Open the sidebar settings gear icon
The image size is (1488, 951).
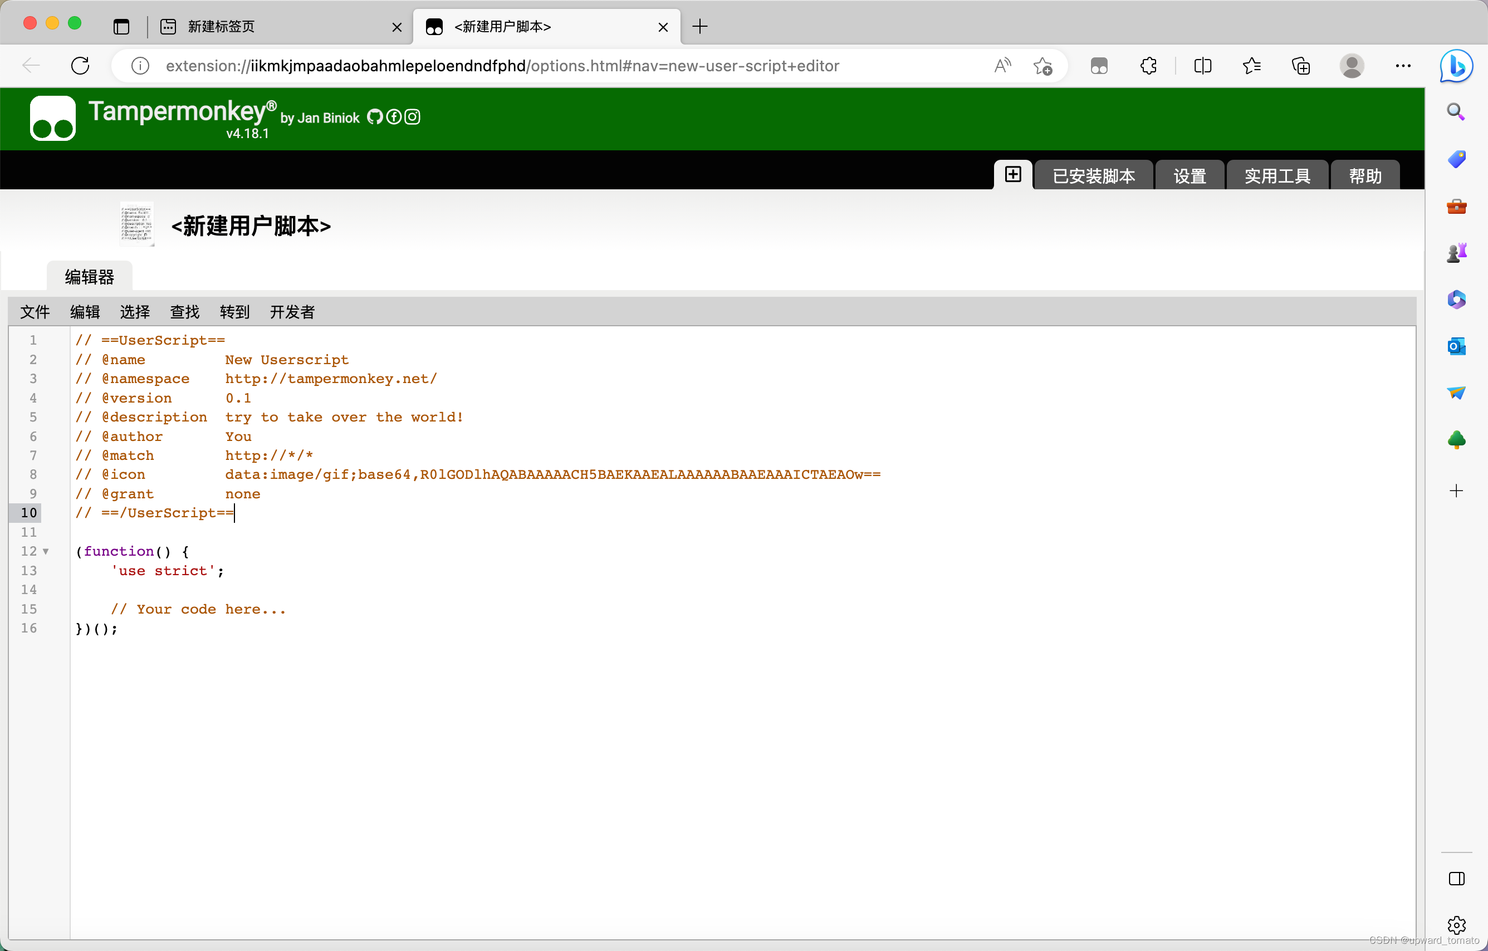tap(1456, 925)
